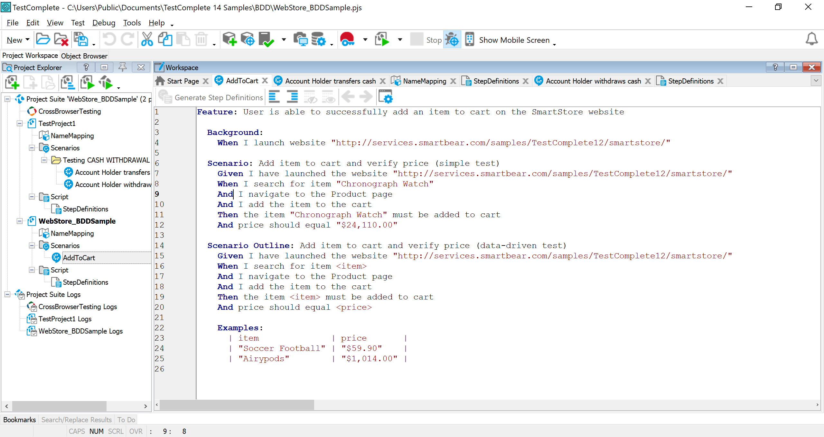Open the Debug menu
The image size is (824, 437).
tap(104, 23)
